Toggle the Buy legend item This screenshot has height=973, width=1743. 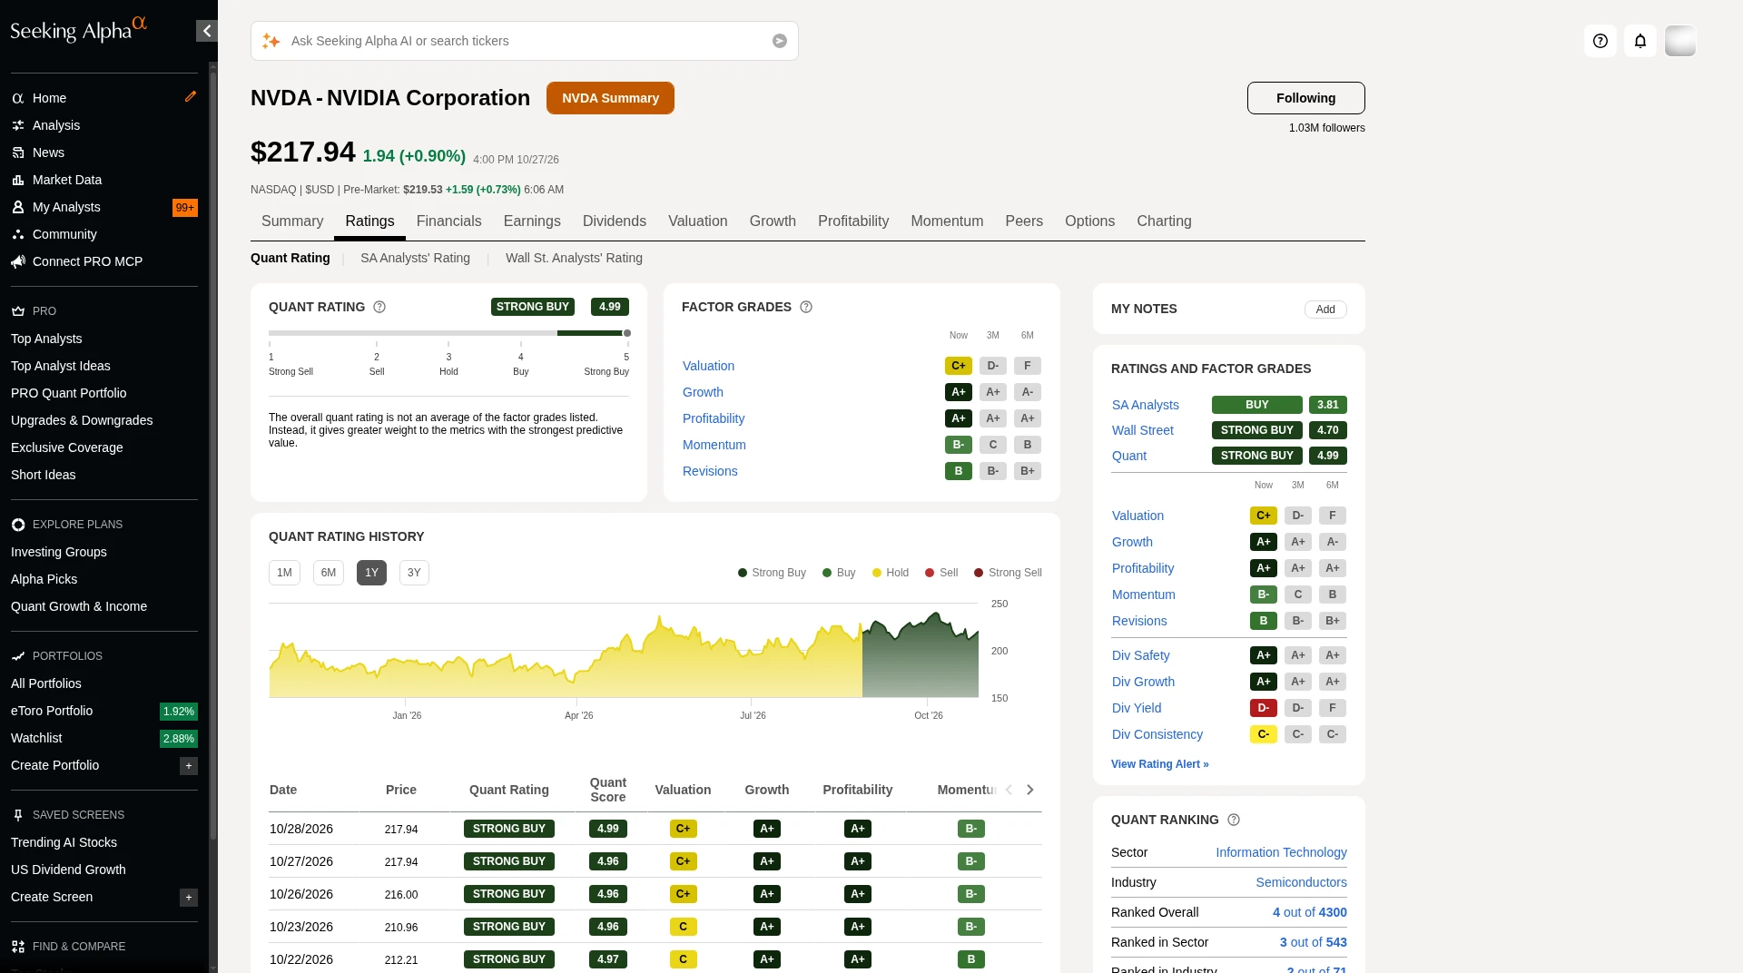click(839, 573)
